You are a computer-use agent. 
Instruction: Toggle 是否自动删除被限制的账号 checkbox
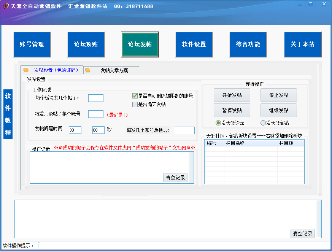click(x=135, y=96)
